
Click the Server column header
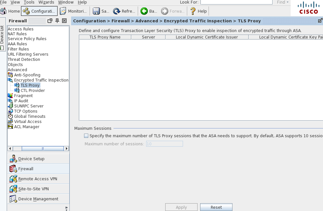click(148, 37)
